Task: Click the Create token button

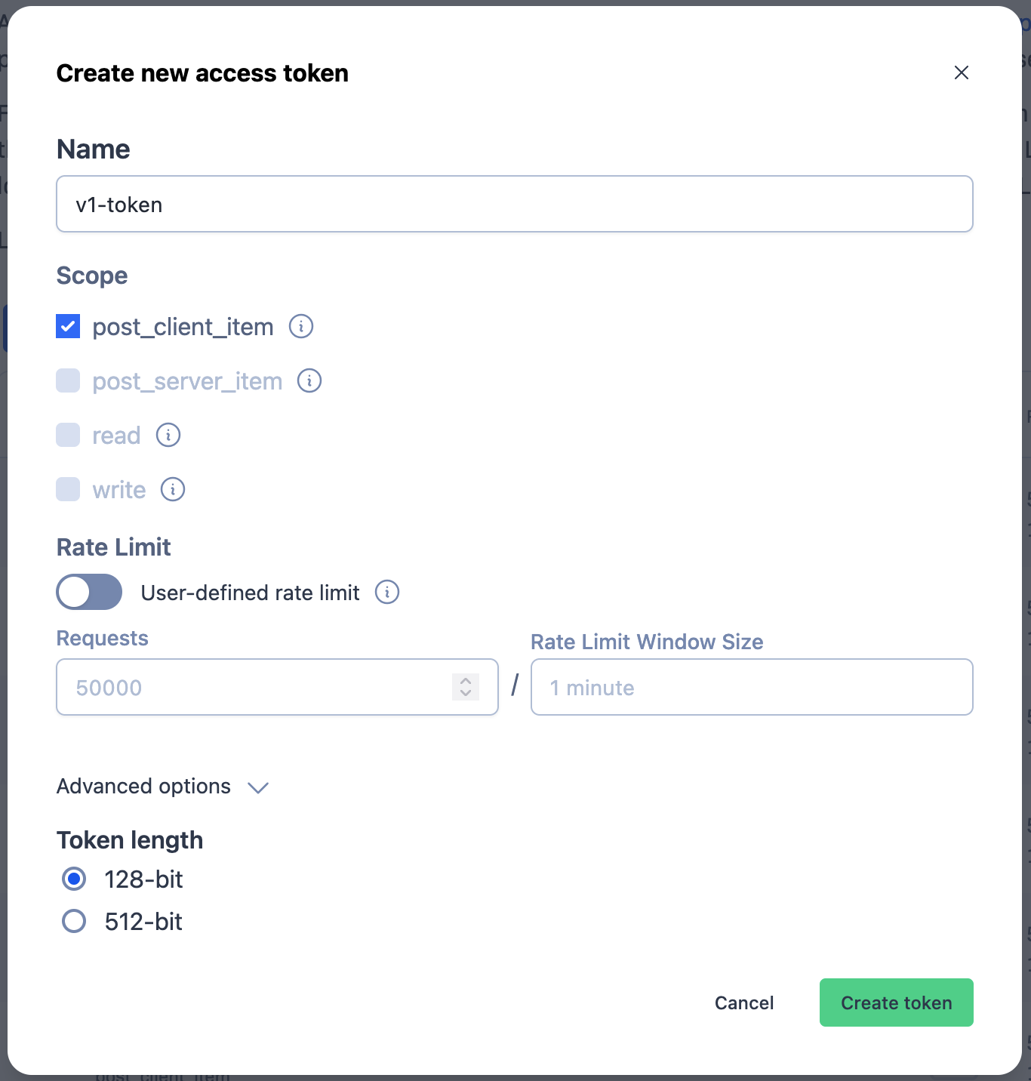Action: click(x=897, y=1002)
